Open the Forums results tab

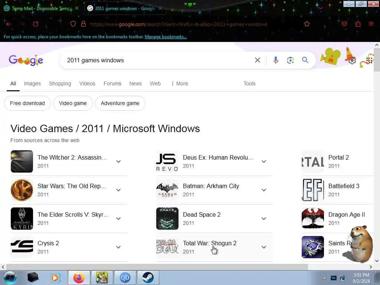112,83
